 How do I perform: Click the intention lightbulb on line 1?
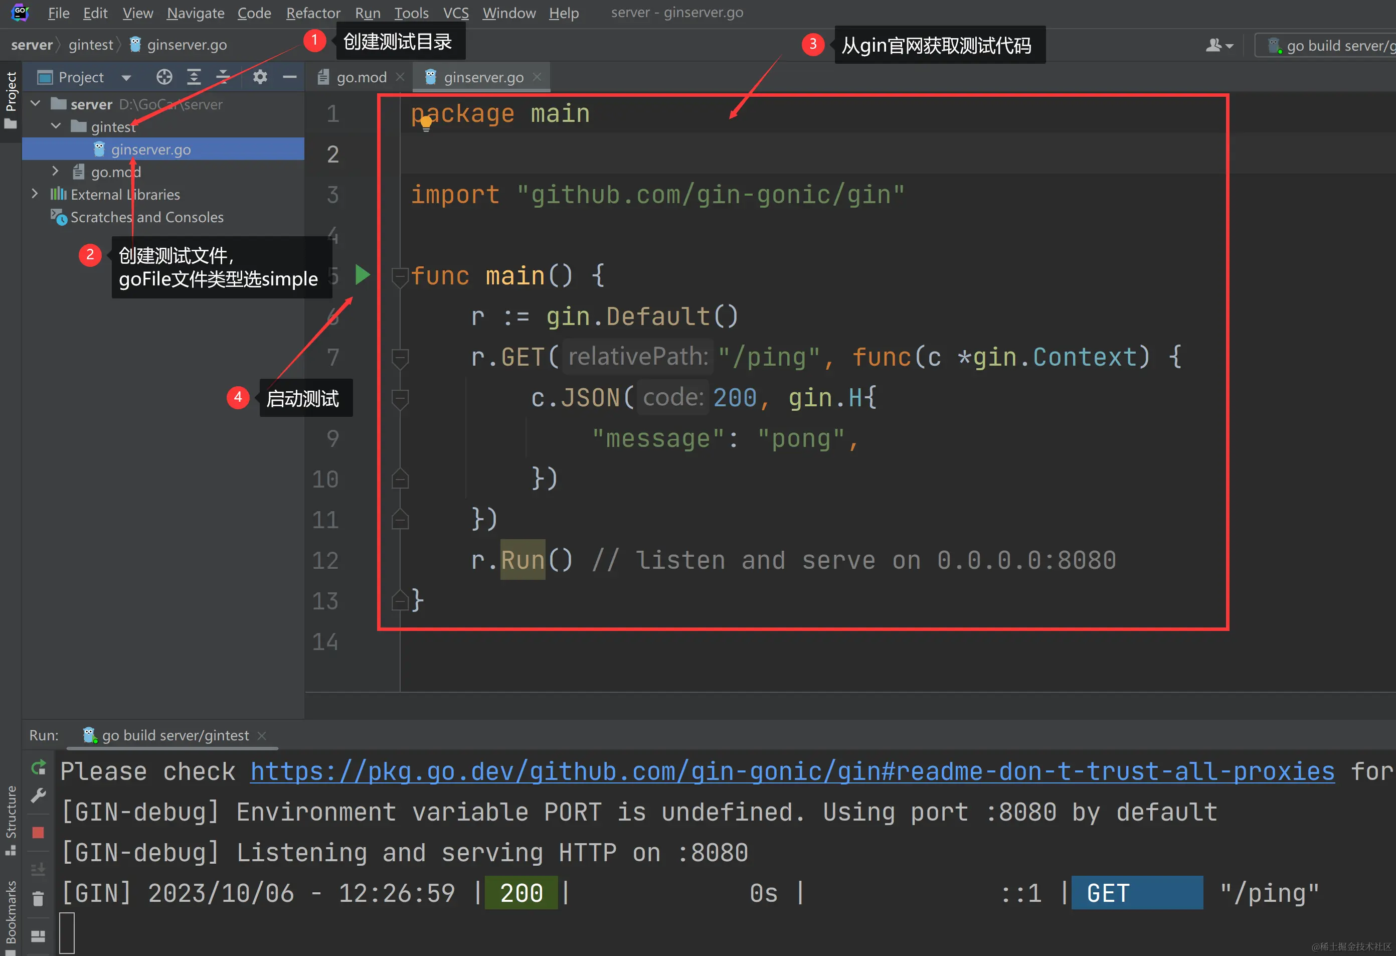426,124
